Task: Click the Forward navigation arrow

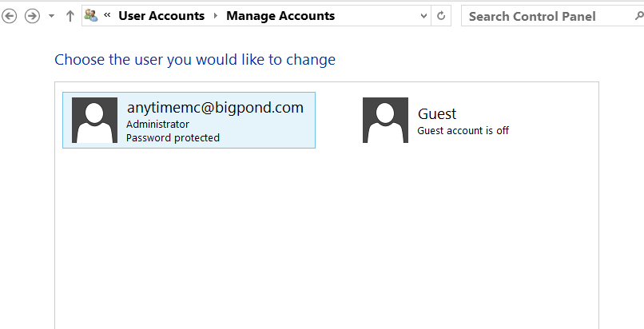Action: point(32,16)
